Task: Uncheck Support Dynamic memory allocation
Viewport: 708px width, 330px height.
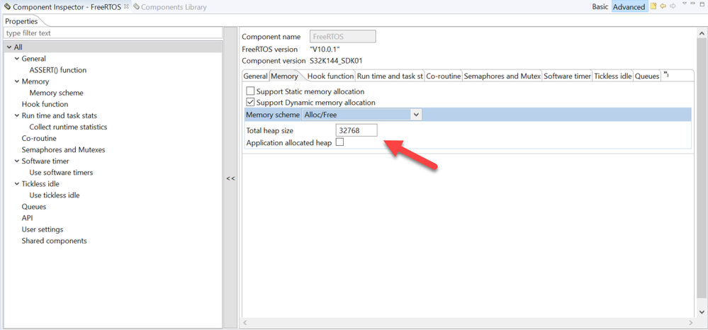Action: (251, 103)
